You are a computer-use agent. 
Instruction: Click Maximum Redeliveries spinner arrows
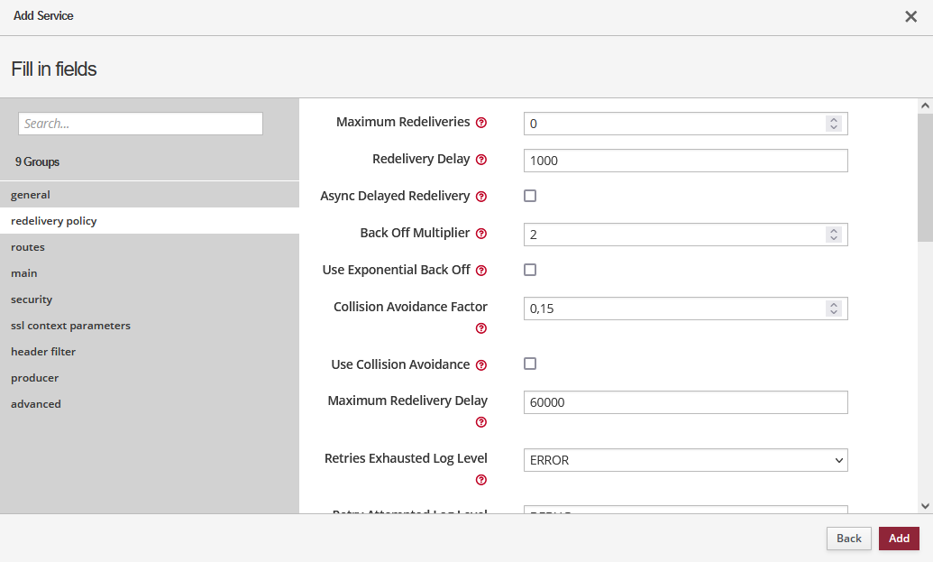(834, 124)
